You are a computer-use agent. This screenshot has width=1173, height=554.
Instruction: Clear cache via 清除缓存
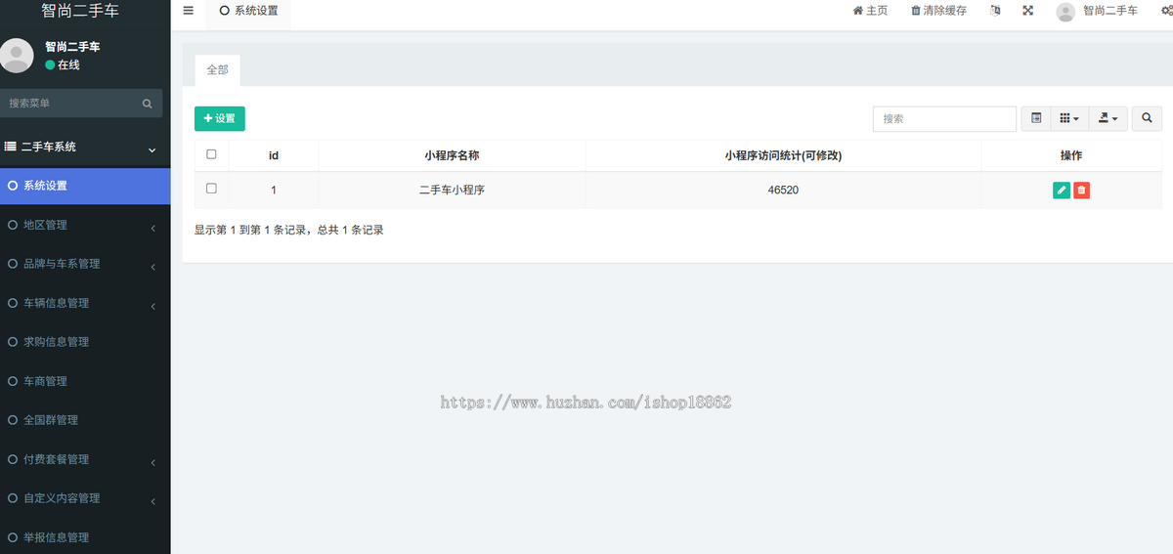[x=938, y=11]
